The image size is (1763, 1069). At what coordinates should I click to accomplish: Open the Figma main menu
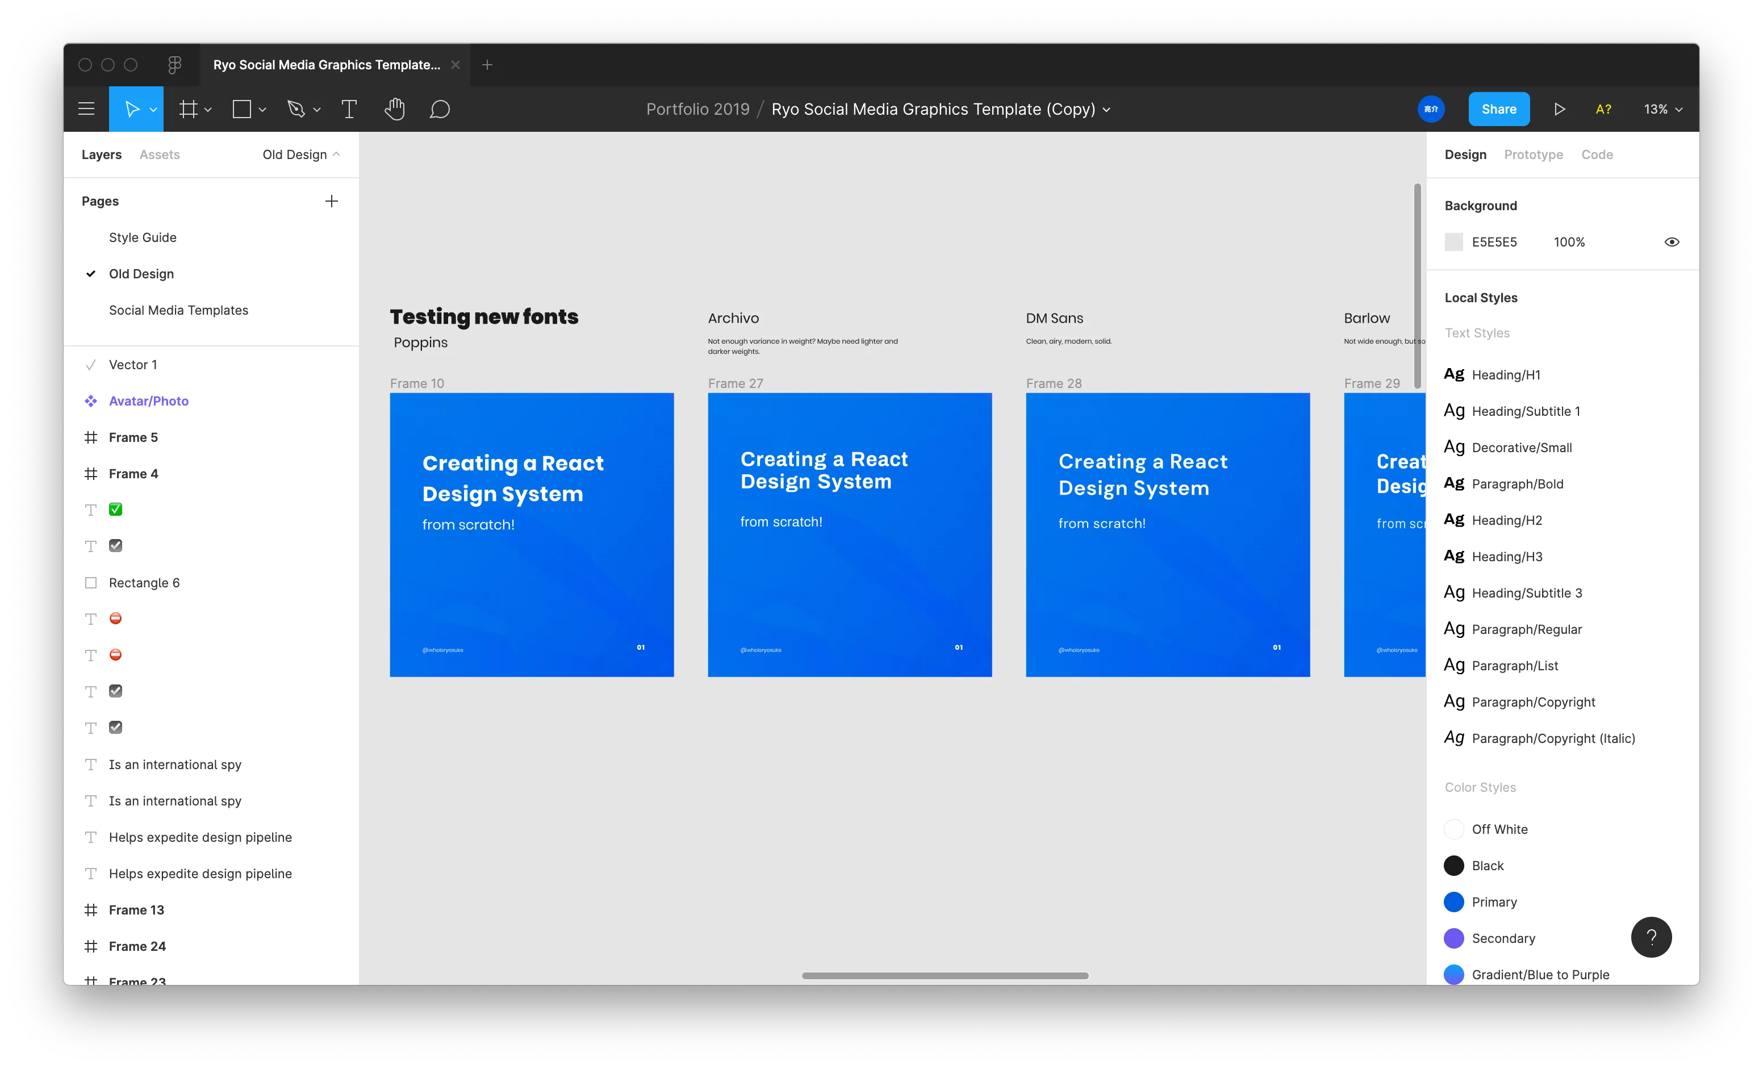(86, 108)
